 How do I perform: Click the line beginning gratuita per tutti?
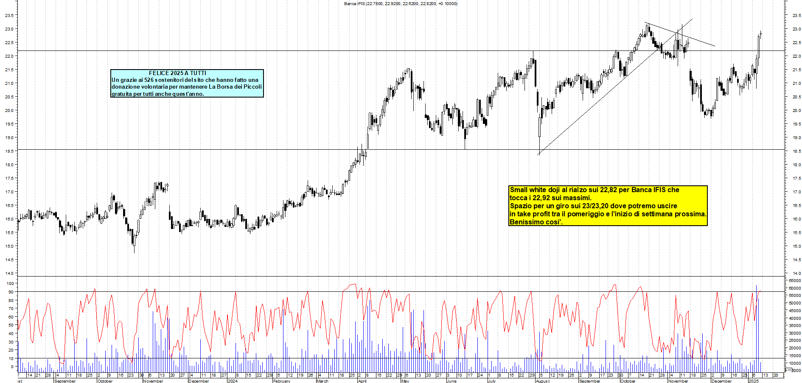click(x=157, y=94)
